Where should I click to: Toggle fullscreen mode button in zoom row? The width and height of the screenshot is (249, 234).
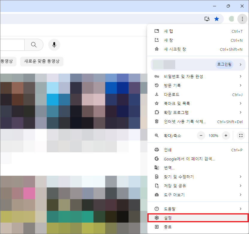point(241,136)
